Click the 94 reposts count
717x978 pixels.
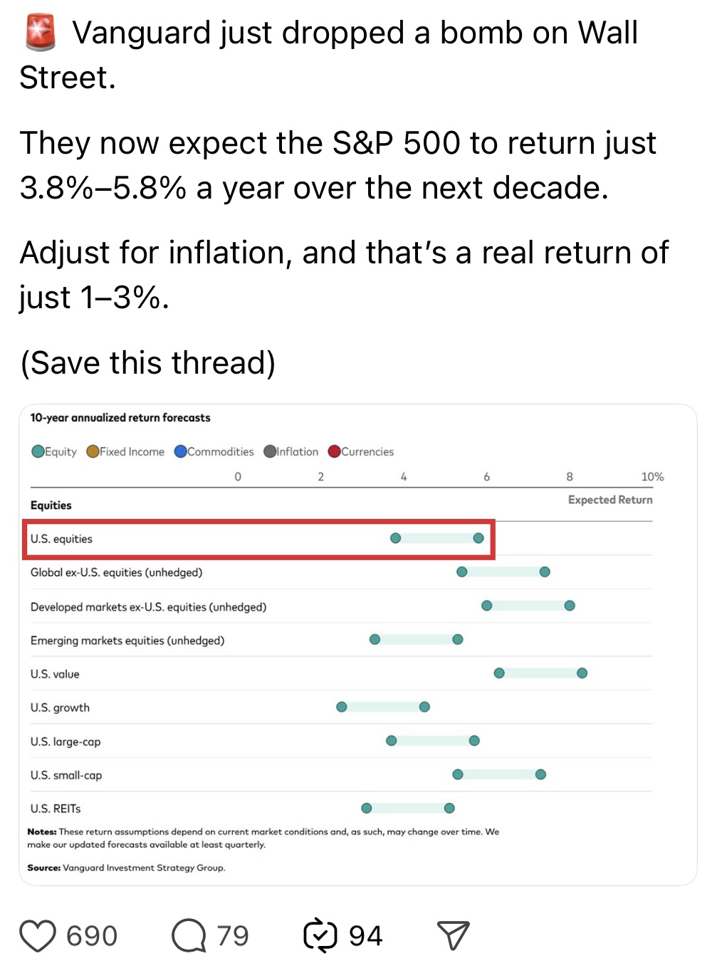tap(366, 936)
